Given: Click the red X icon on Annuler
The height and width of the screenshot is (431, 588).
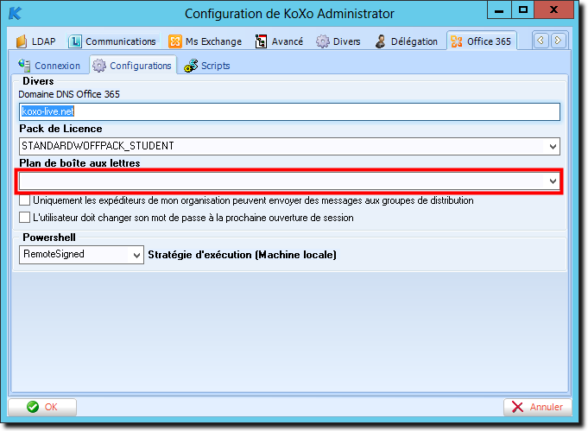Looking at the screenshot, I should coord(517,407).
